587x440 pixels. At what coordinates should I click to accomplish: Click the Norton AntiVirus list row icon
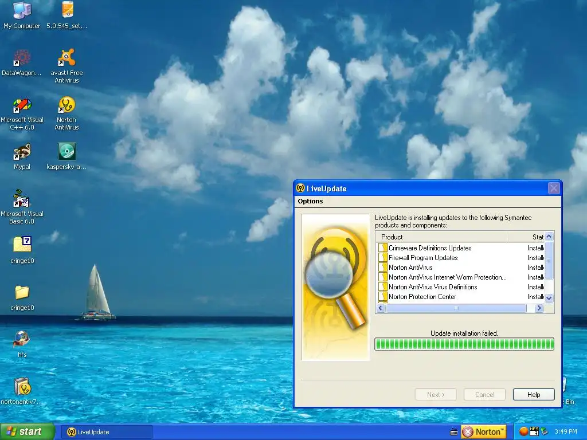[382, 267]
